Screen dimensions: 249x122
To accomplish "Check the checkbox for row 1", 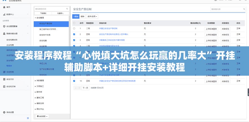I will (74, 29).
